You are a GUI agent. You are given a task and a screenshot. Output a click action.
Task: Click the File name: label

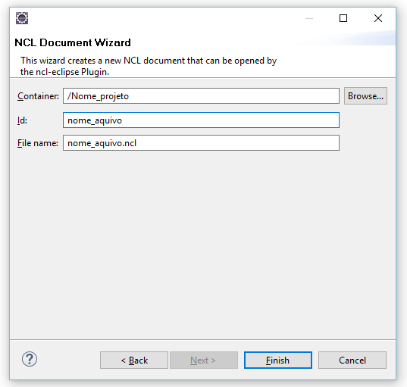pos(38,143)
